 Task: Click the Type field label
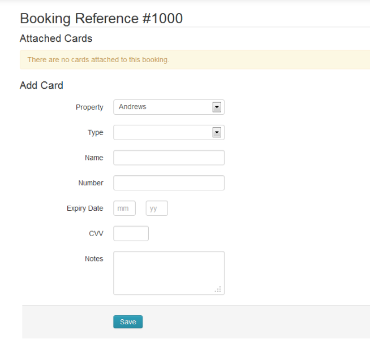[x=95, y=133]
